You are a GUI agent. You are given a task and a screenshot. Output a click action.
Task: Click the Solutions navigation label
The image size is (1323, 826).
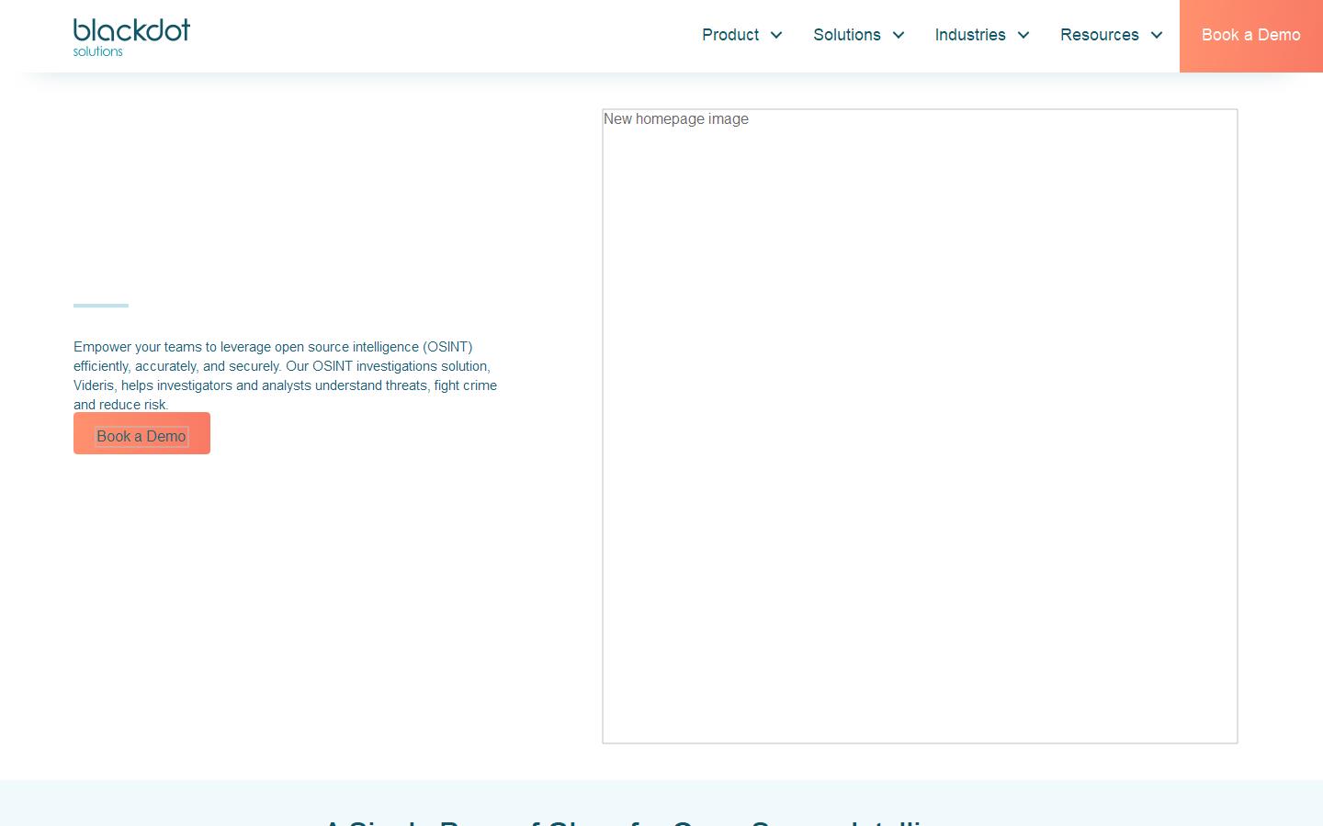click(847, 35)
